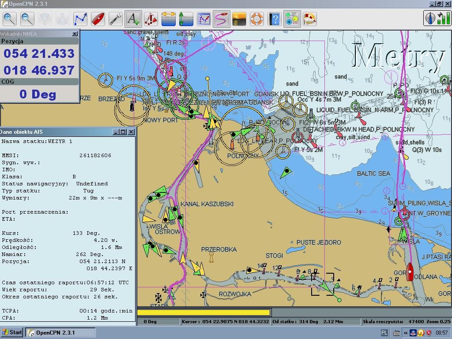This screenshot has height=339, width=452.
Task: Click the COG value '0 Deg'
Action: tap(38, 94)
